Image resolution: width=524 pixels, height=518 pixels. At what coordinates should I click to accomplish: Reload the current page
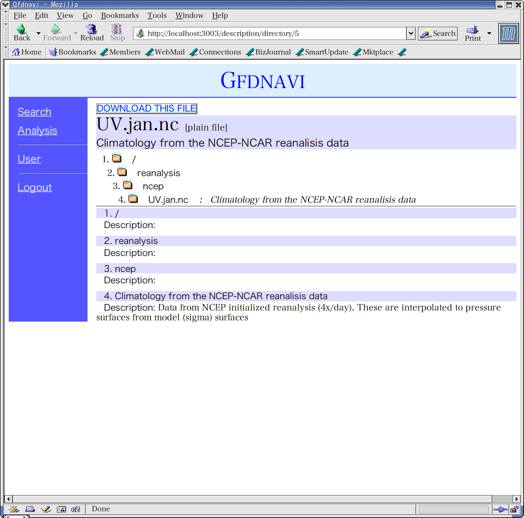(x=92, y=33)
